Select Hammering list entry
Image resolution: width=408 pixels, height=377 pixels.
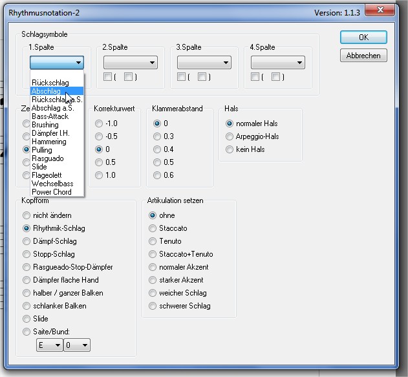pos(49,142)
